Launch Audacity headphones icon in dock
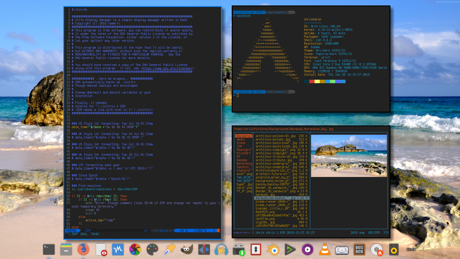 pyautogui.click(x=221, y=250)
